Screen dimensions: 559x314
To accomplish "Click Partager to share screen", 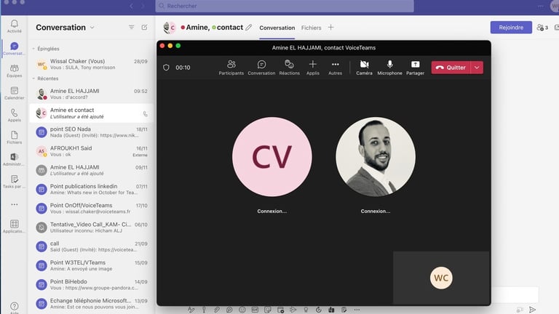I will [x=416, y=68].
